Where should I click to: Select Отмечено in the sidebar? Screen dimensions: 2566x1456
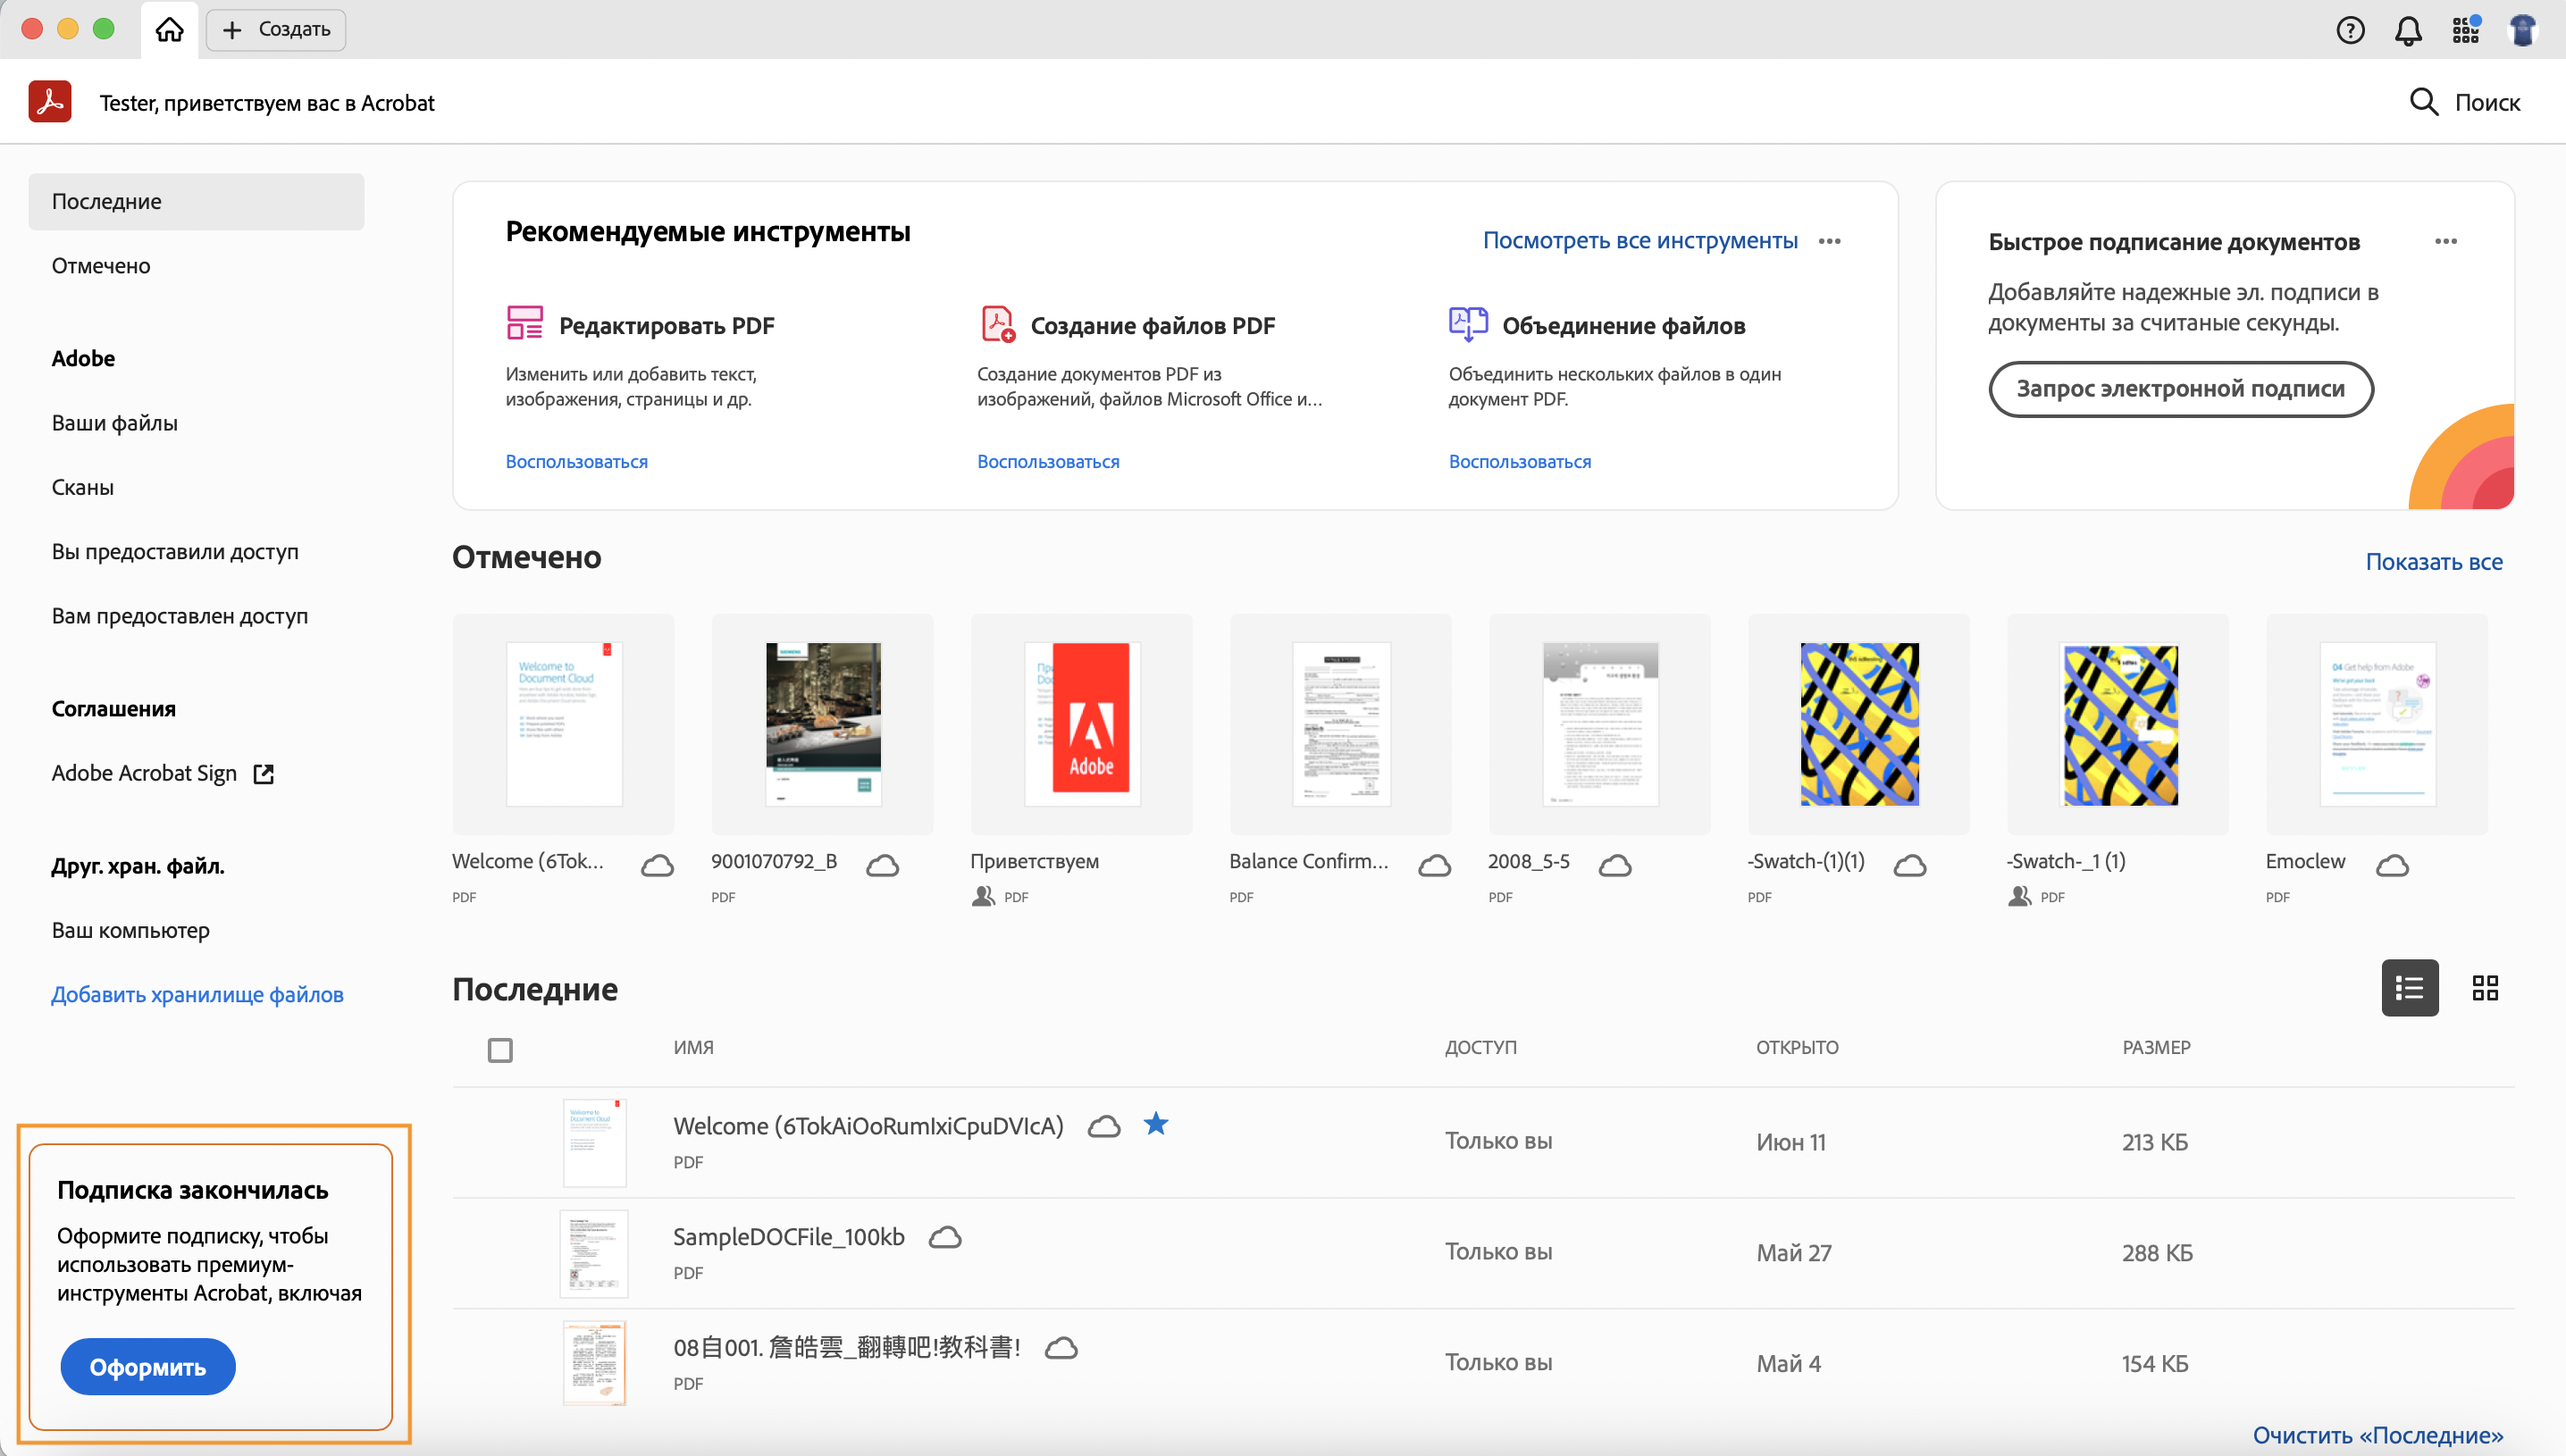(101, 266)
